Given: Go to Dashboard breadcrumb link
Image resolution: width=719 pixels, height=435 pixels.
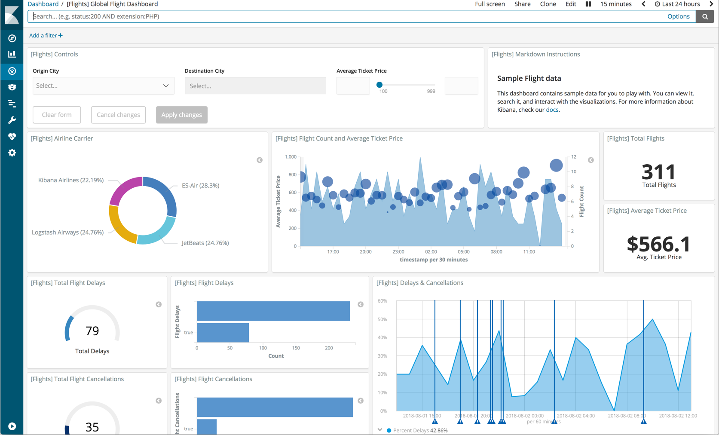Looking at the screenshot, I should pyautogui.click(x=43, y=4).
